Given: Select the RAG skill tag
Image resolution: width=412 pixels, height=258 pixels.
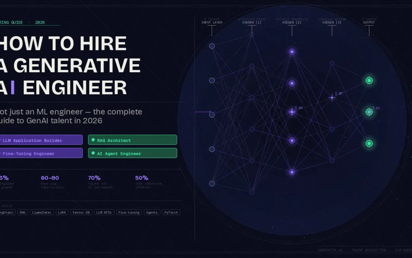Looking at the screenshot, I should (23, 212).
